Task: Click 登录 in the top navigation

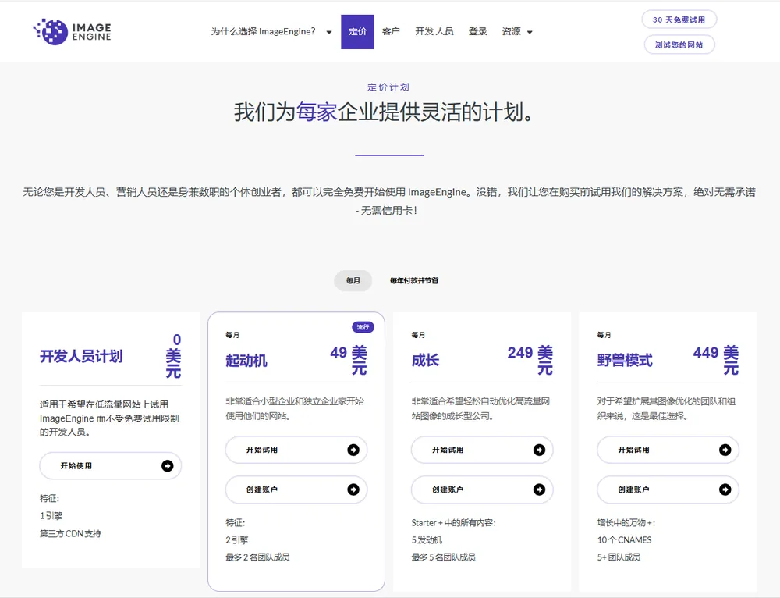Action: click(477, 32)
